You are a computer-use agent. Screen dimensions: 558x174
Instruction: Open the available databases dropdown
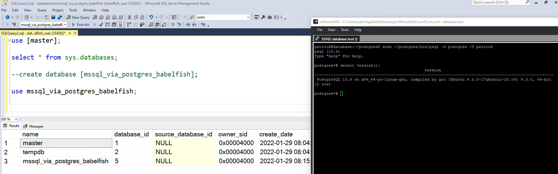click(x=65, y=25)
